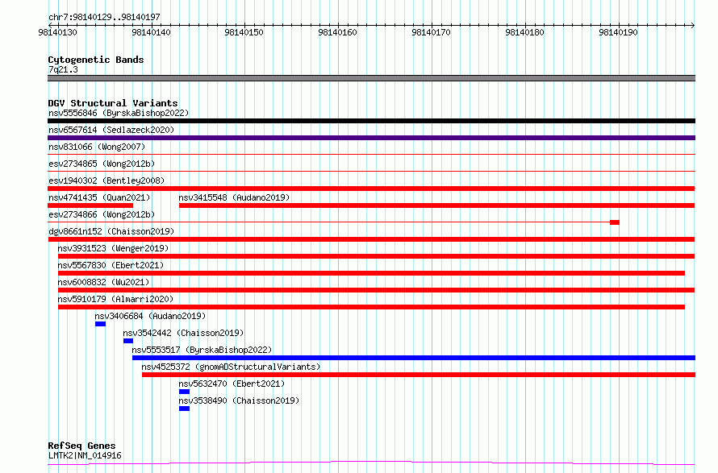The image size is (718, 473).
Task: Click ruler position 98140160
Action: 337,32
